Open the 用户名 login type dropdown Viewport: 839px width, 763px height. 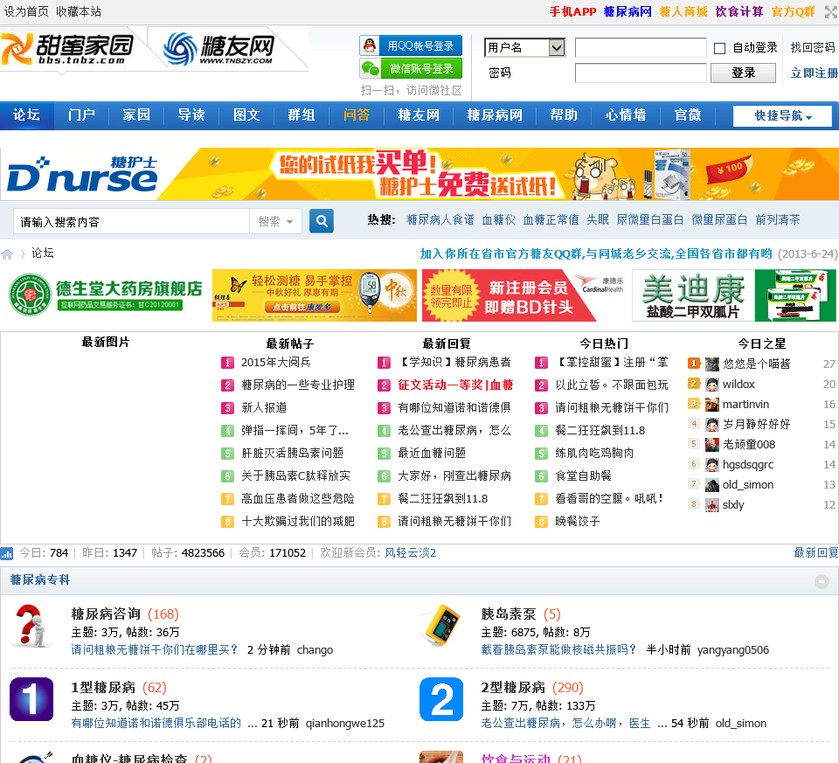point(524,47)
